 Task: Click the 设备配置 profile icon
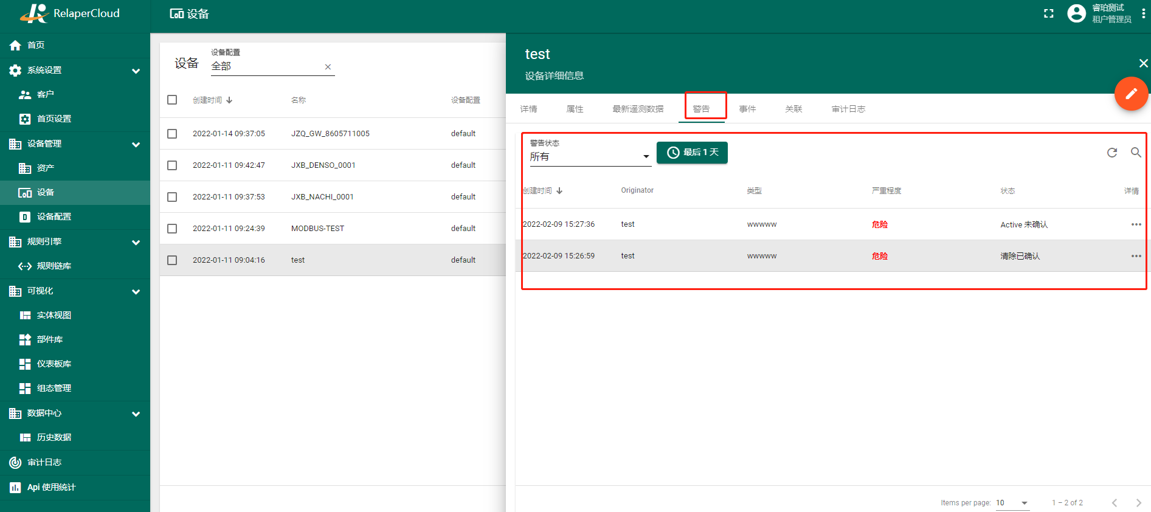point(25,217)
